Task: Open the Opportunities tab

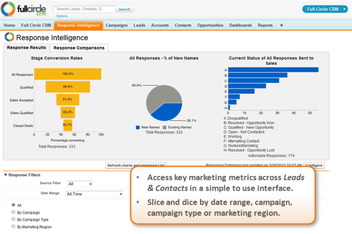Action: 210,25
